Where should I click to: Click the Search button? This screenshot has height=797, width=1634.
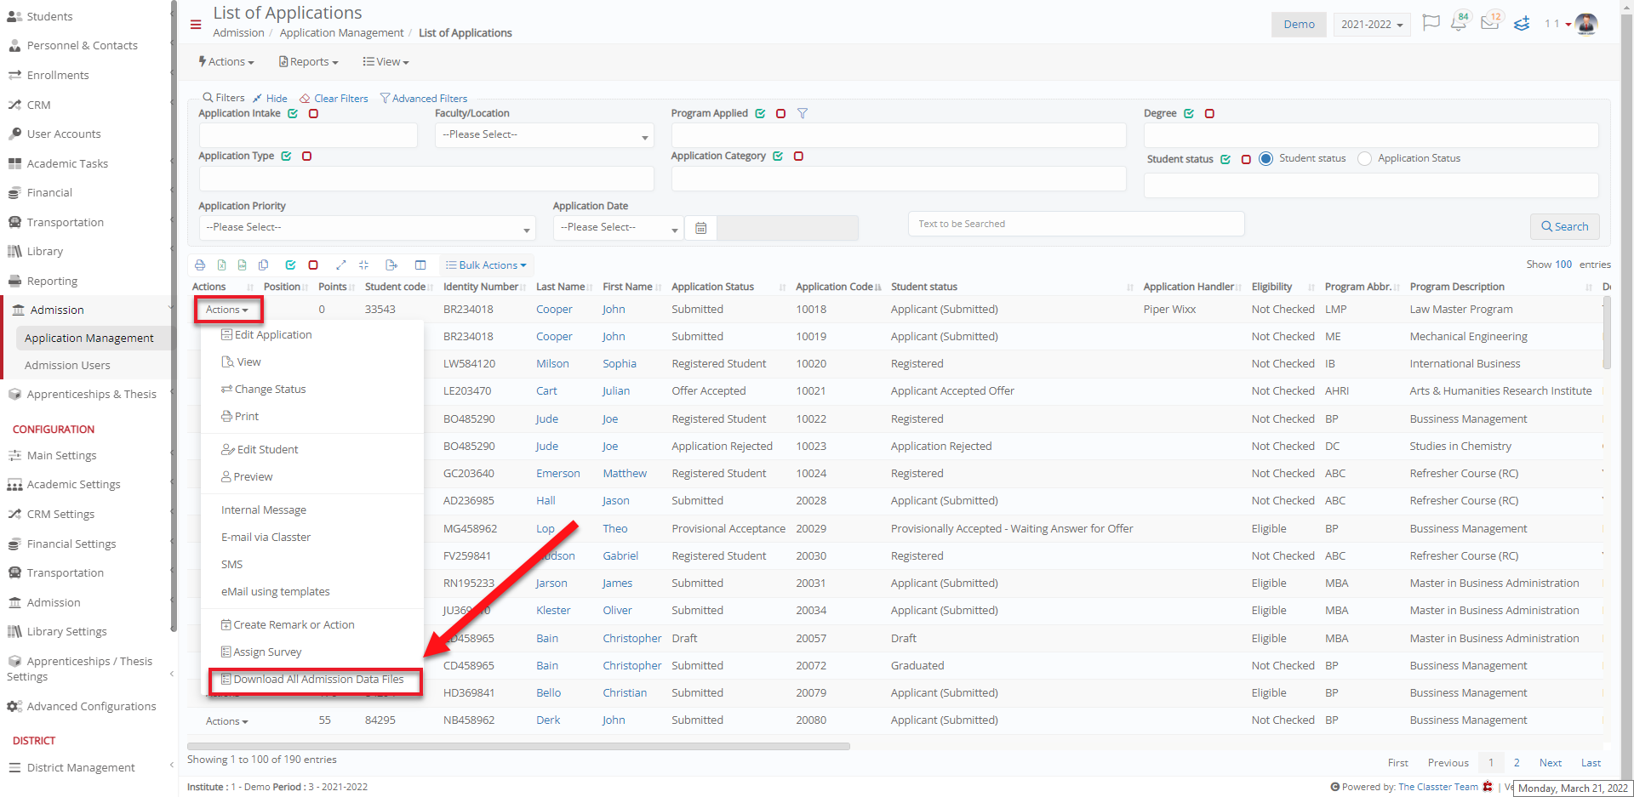(x=1564, y=226)
